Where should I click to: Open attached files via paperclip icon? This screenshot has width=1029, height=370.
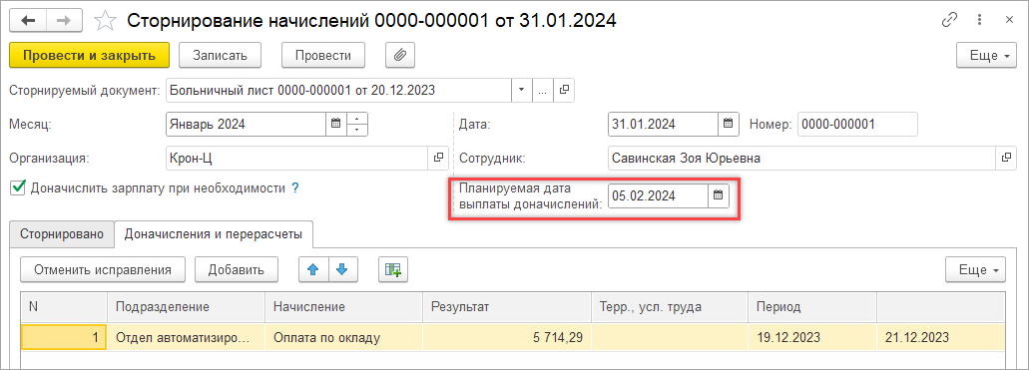tap(399, 55)
